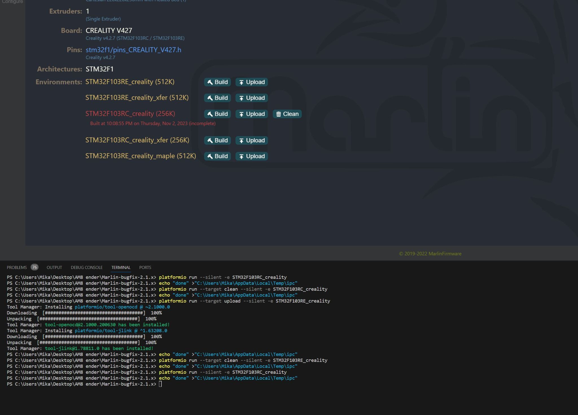Screen dimensions: 578x415
Task: Switch to the Debug Console tab
Action: [87, 267]
